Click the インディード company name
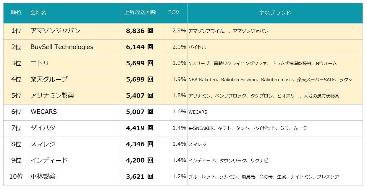367x189 pixels. click(x=49, y=160)
